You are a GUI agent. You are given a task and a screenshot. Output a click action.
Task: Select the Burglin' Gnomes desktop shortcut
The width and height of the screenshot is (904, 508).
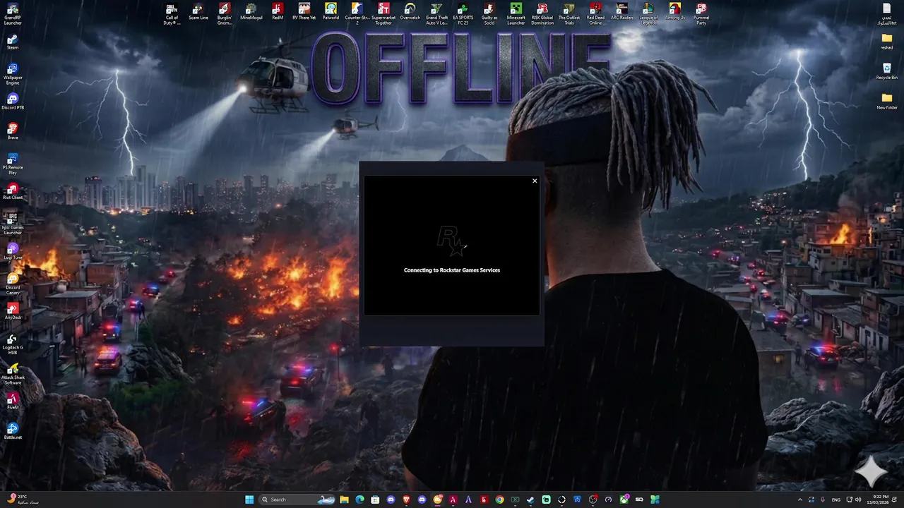click(225, 14)
